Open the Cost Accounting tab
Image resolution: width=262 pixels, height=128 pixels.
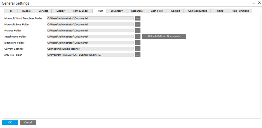198,11
